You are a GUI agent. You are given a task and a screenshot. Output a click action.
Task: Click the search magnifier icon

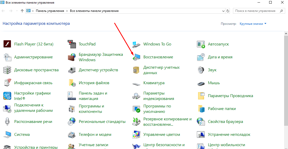point(281,11)
